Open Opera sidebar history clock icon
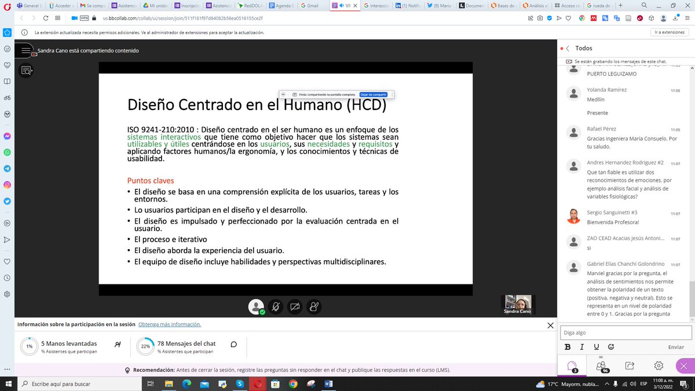 click(7, 277)
